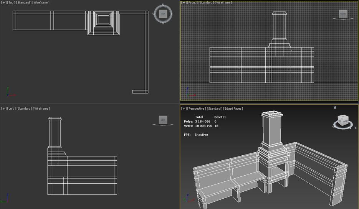Click the Front viewport ViewCube face
359x209 pixels.
point(343,14)
